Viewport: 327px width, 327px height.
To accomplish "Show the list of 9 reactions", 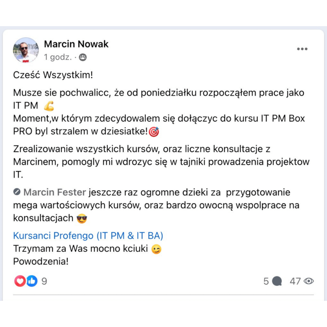I will coord(44,281).
